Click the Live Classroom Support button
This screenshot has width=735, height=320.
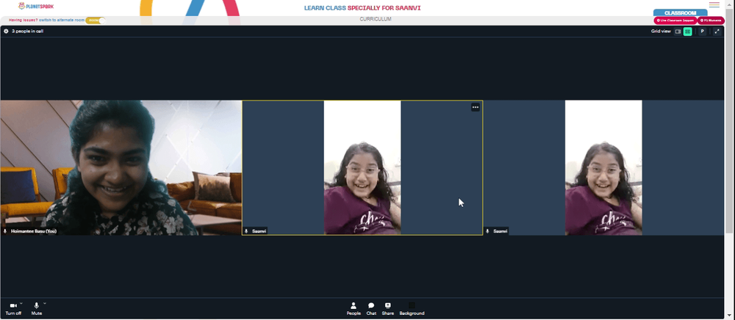click(x=675, y=21)
